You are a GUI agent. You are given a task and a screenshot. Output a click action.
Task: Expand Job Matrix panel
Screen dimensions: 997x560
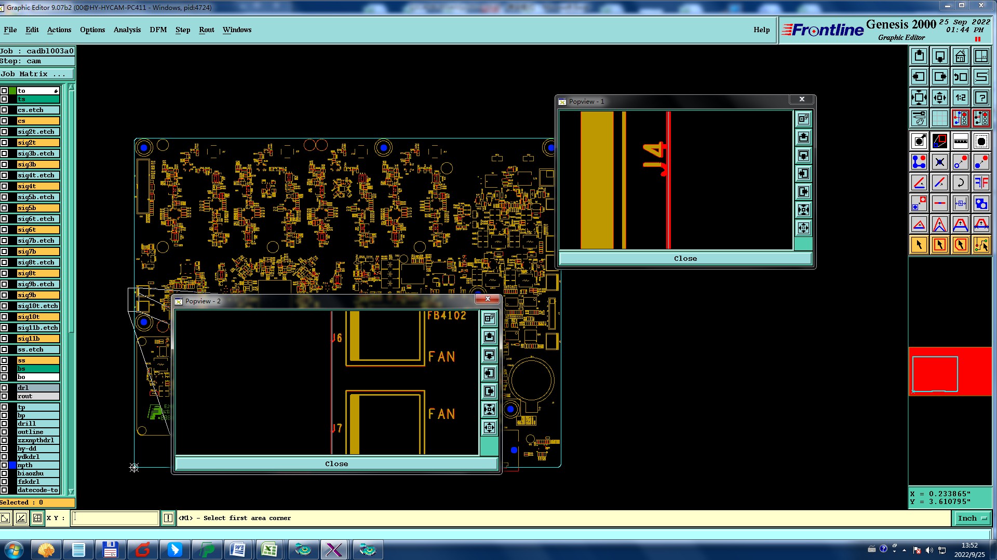(37, 74)
